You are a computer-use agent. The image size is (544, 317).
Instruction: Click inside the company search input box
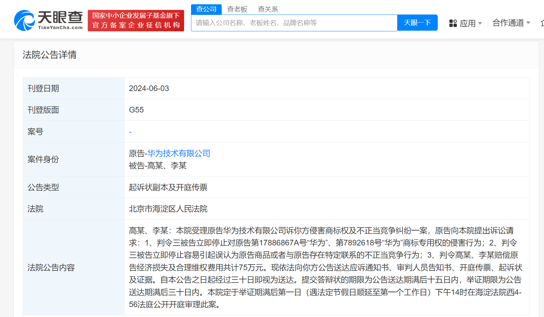coord(294,22)
